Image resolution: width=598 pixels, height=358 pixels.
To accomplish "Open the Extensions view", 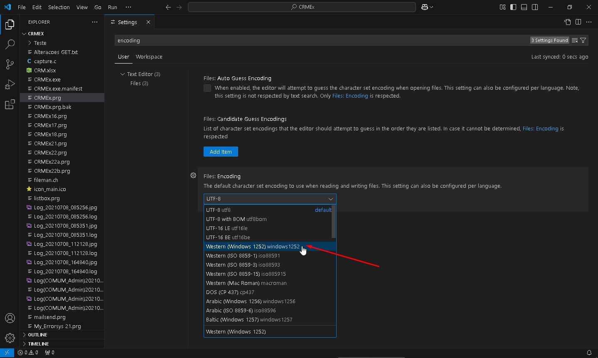I will [10, 105].
